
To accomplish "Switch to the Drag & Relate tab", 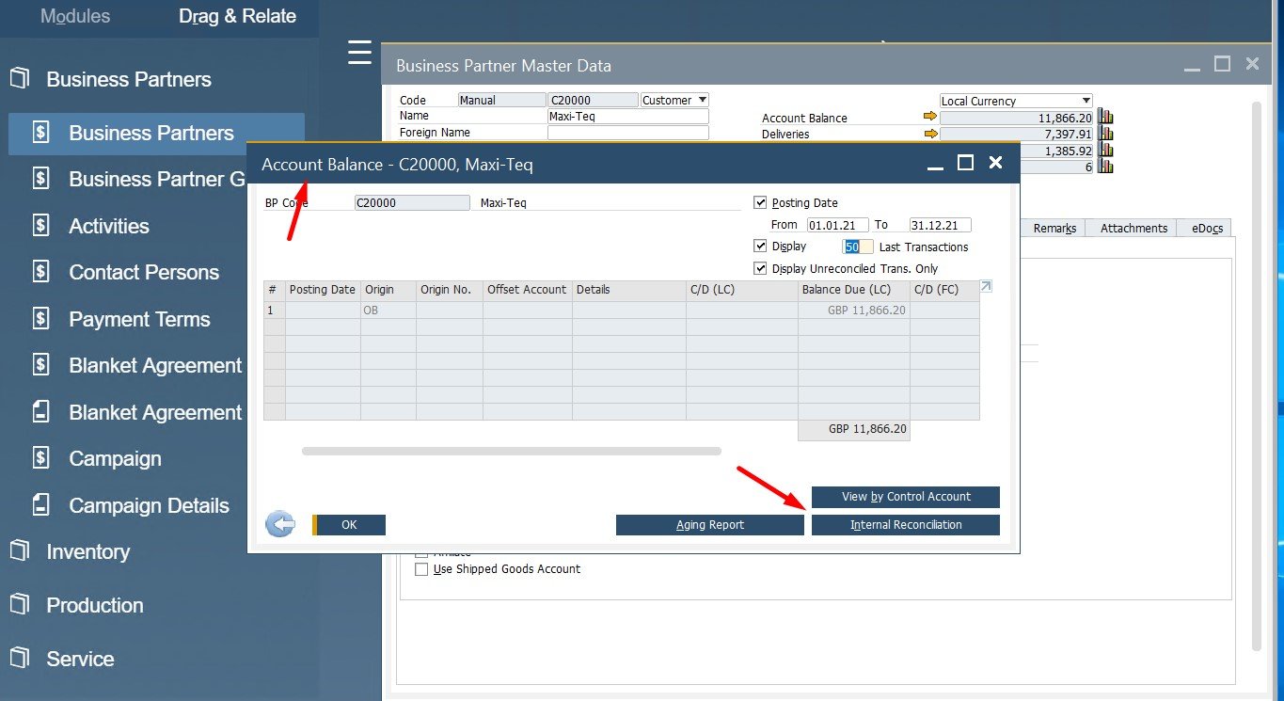I will coord(237,16).
